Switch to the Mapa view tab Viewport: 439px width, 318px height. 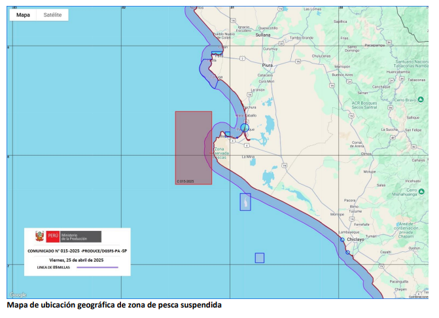click(23, 14)
